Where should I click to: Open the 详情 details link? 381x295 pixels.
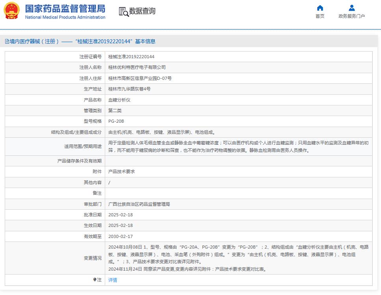point(112,280)
